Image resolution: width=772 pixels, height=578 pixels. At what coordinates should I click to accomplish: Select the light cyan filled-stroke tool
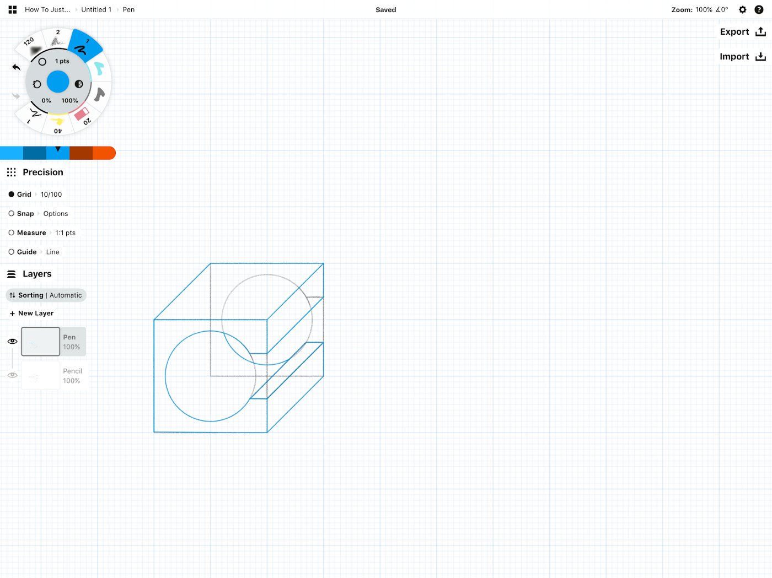pos(99,68)
